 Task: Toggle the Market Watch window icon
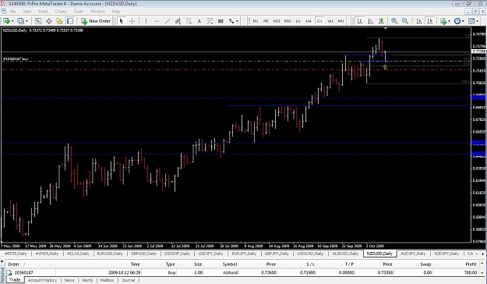(38, 21)
